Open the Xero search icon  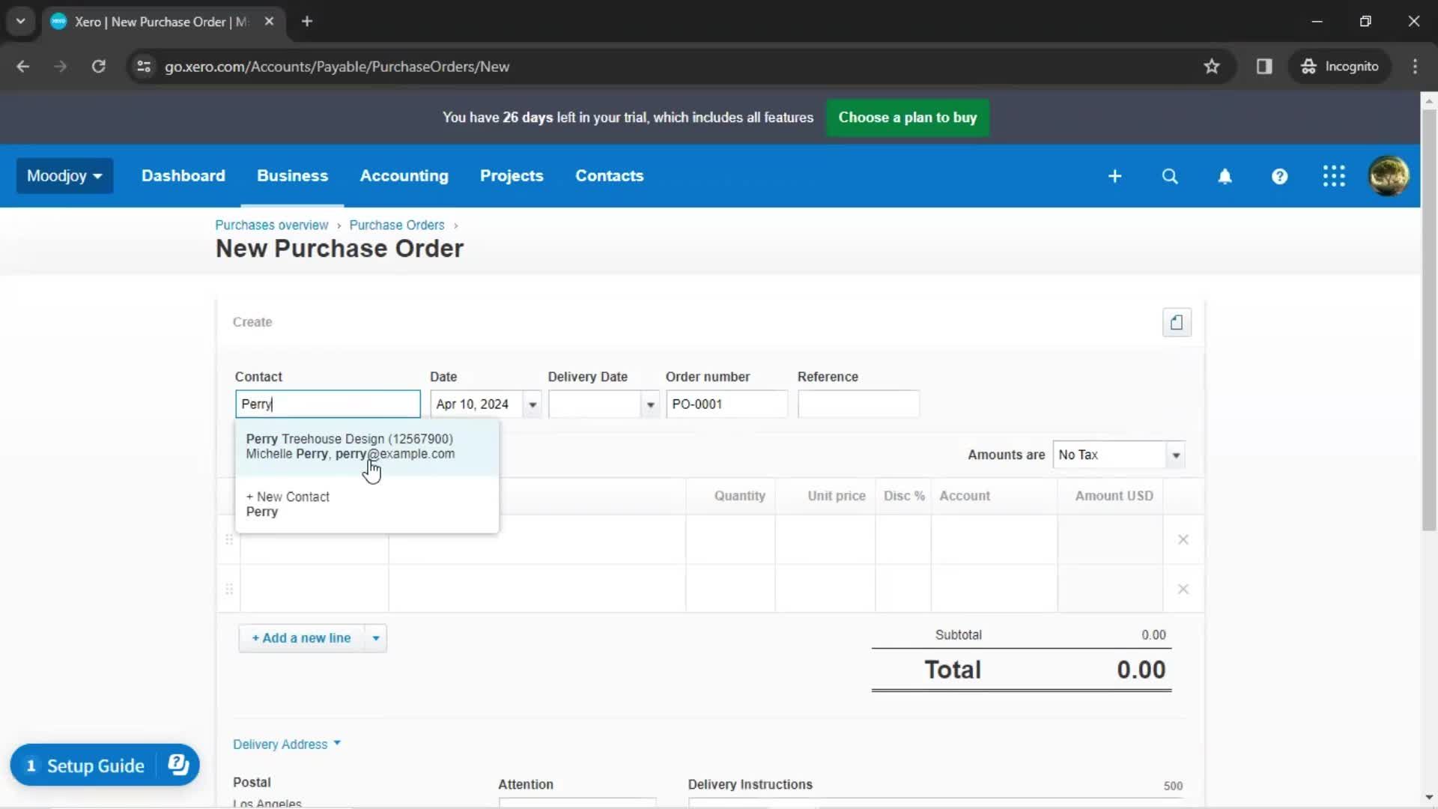point(1170,176)
